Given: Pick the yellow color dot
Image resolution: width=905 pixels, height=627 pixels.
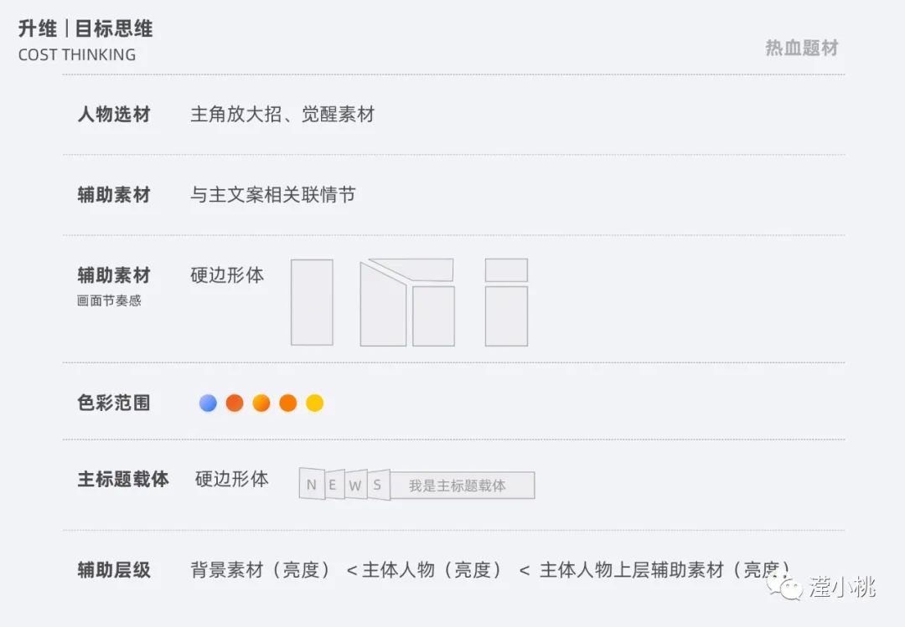Looking at the screenshot, I should point(314,403).
